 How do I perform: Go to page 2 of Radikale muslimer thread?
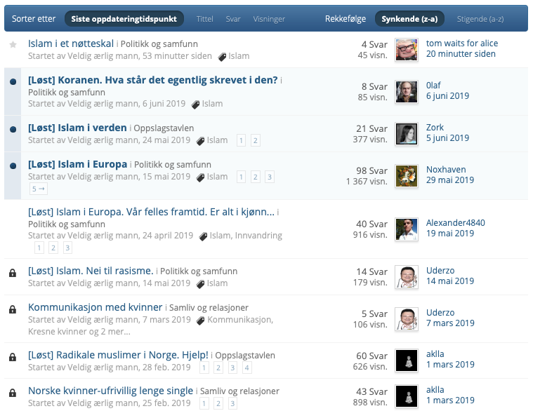coord(218,368)
